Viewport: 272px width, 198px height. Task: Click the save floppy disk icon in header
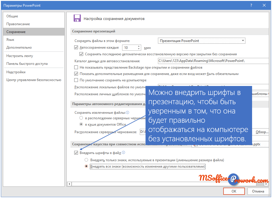[77, 18]
